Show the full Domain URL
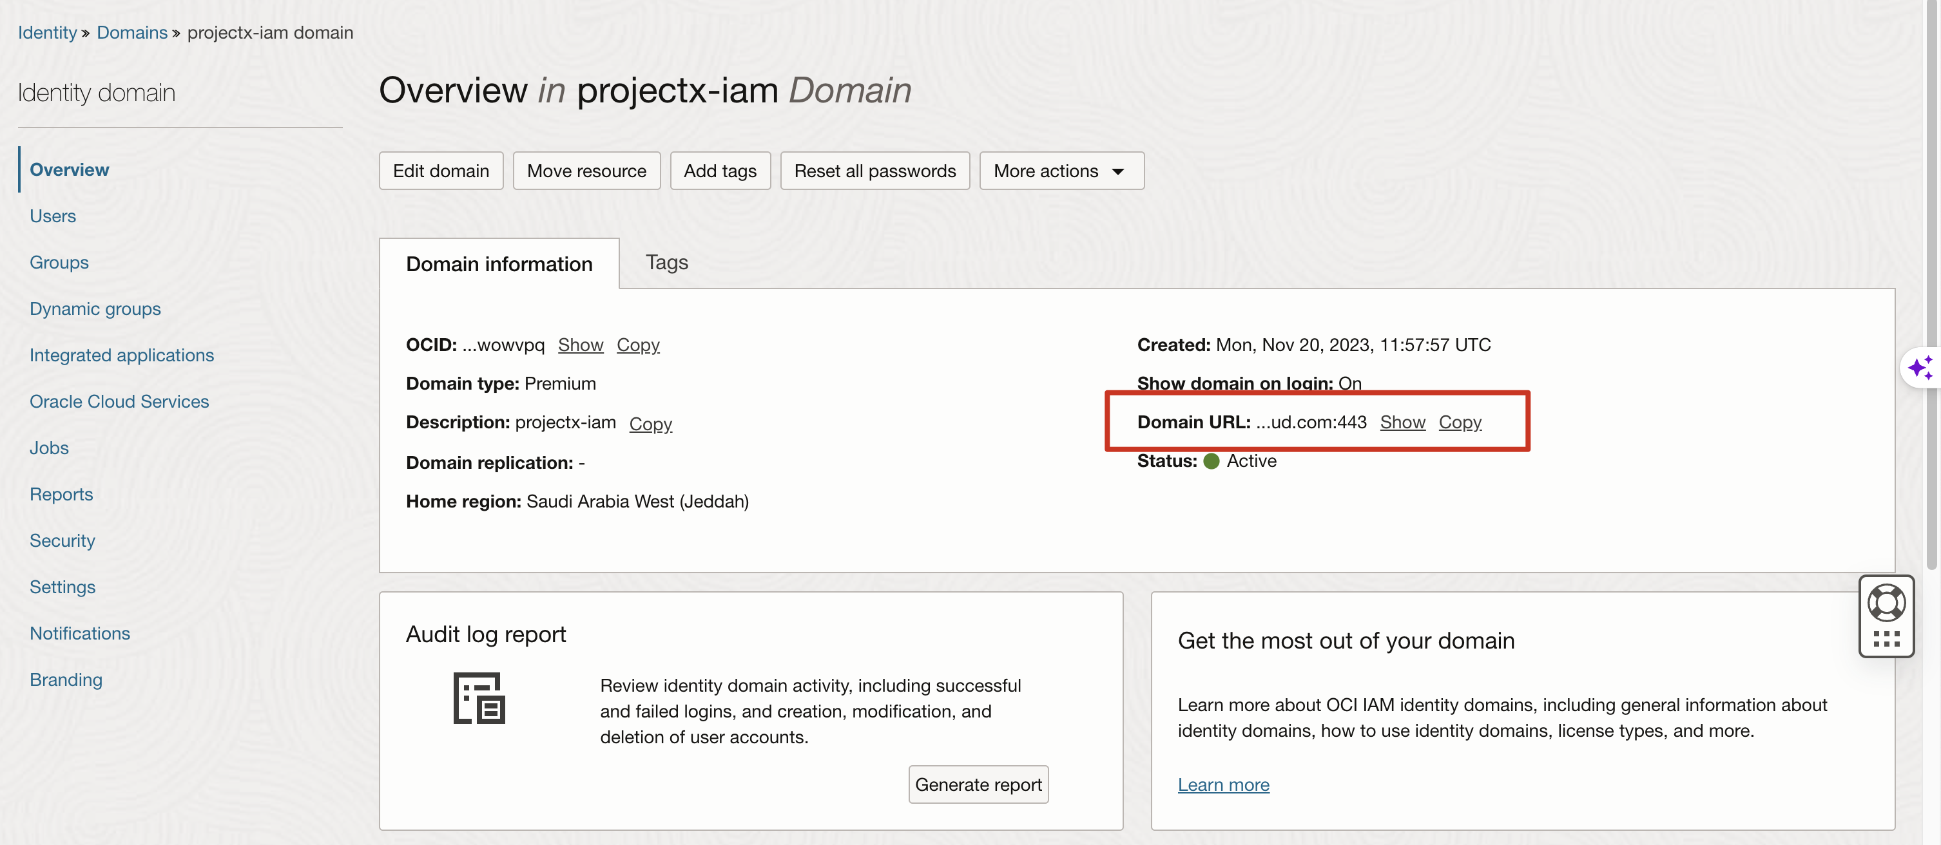The width and height of the screenshot is (1941, 845). click(x=1402, y=422)
